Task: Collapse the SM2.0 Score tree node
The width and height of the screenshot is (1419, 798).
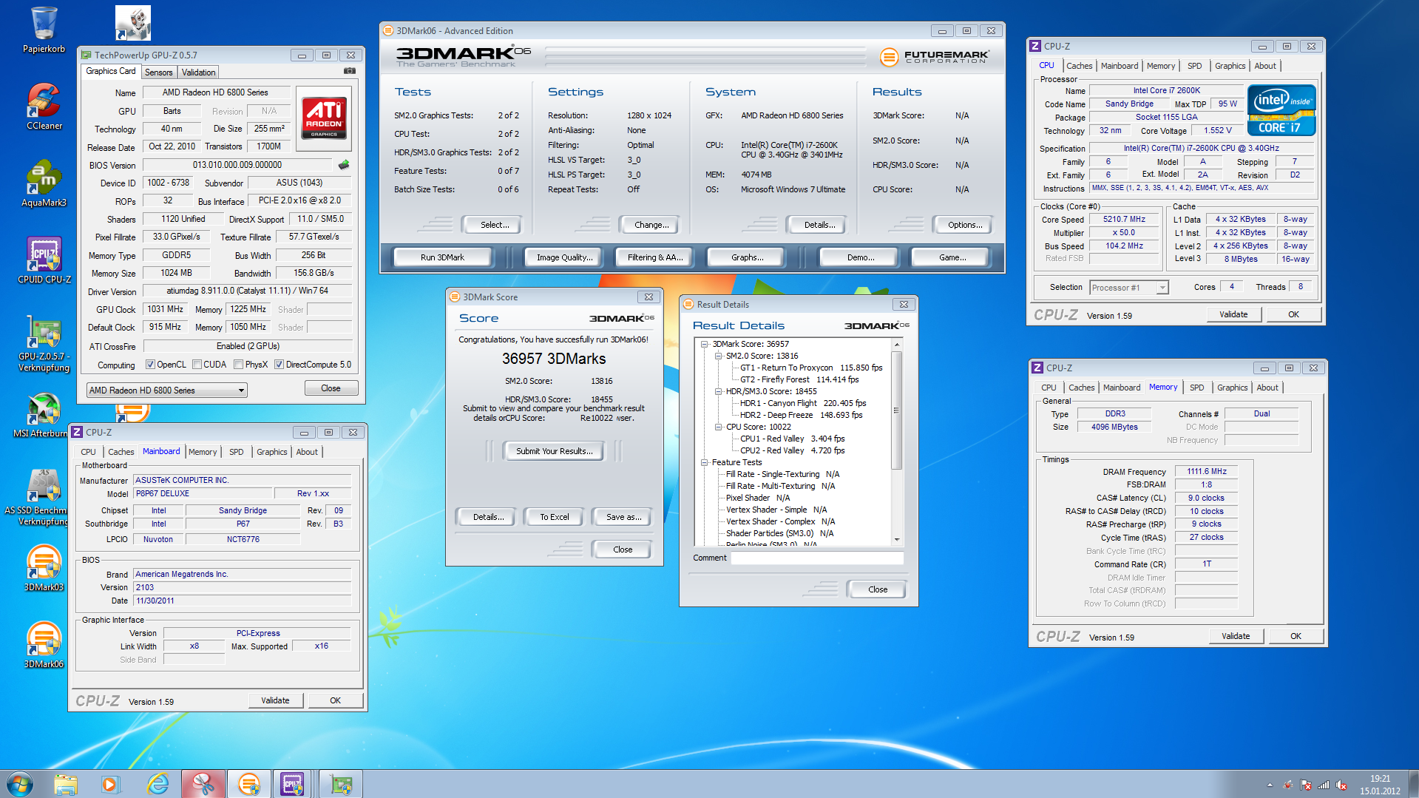Action: [x=718, y=356]
